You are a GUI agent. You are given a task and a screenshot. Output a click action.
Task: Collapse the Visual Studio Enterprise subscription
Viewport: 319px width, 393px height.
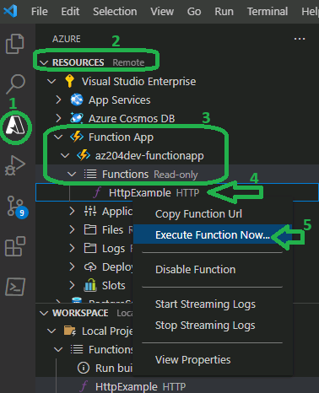51,81
